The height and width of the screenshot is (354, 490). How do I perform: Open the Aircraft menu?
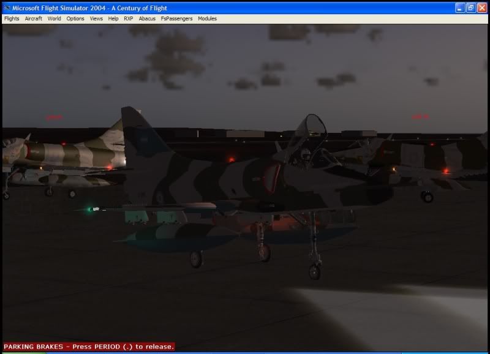(x=34, y=19)
